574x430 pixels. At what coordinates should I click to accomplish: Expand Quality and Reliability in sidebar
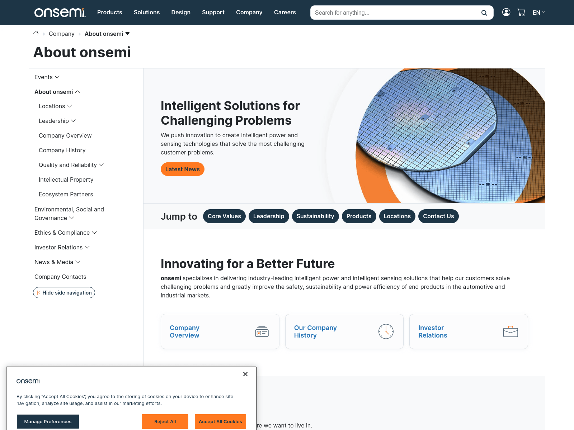pos(102,165)
